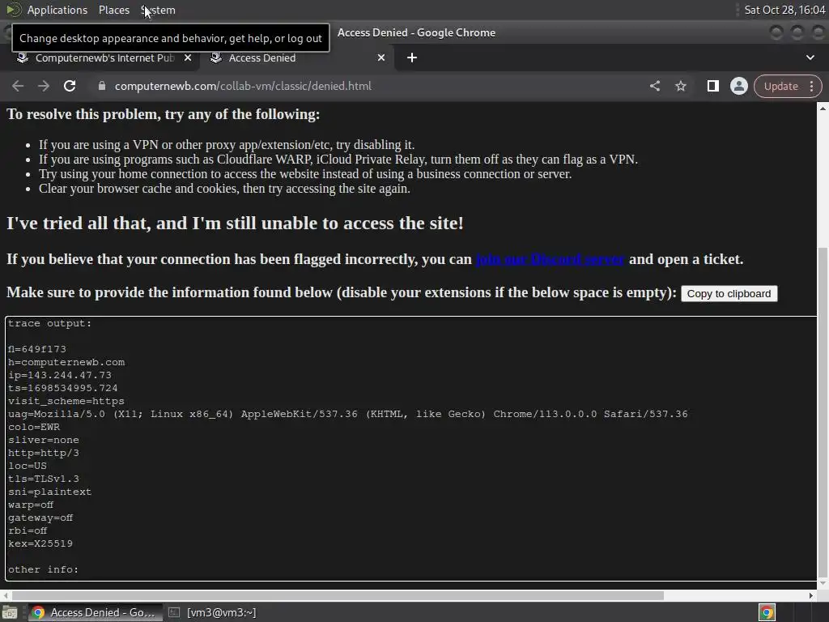Go back to the previous page

click(18, 86)
